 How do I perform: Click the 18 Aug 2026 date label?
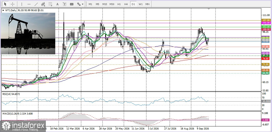click(188, 129)
